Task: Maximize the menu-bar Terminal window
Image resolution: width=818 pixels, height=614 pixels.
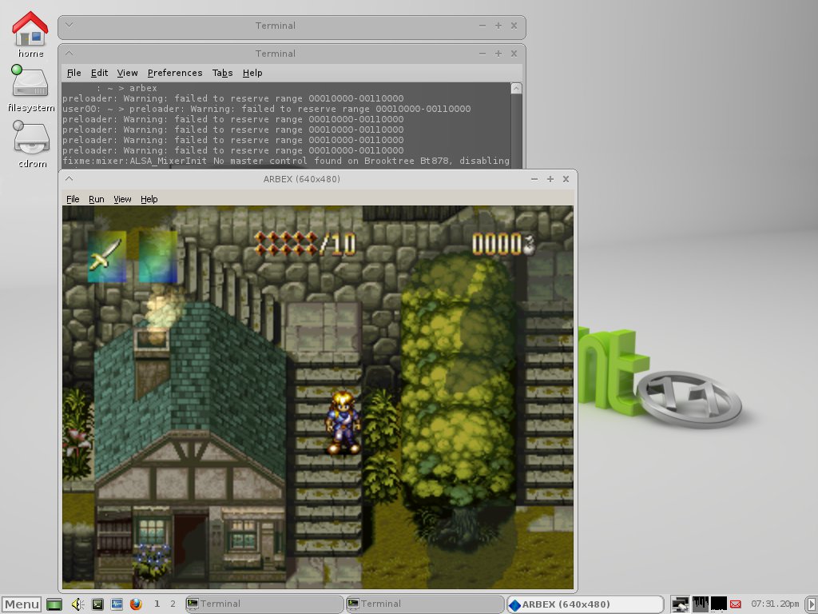Action: [x=498, y=54]
